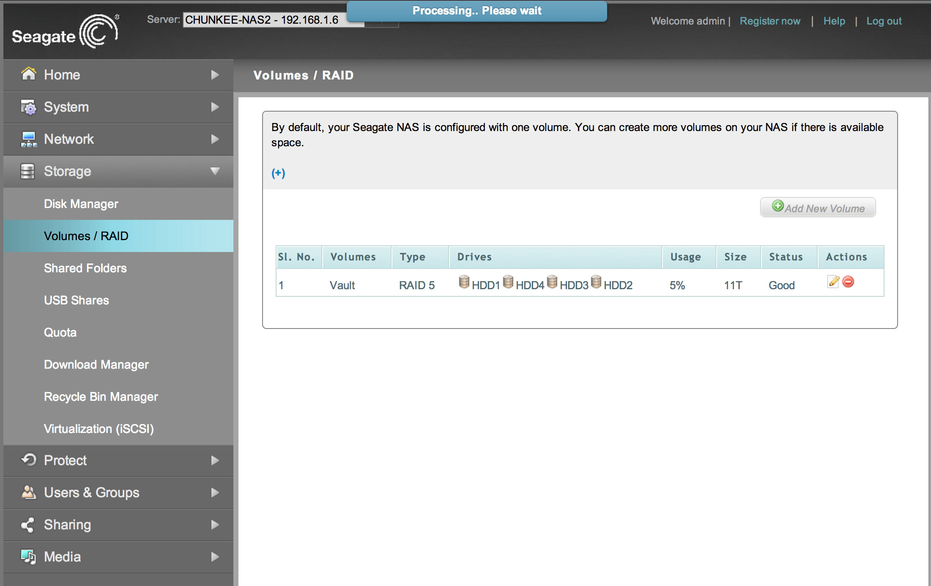Click the Seagate logo

pyautogui.click(x=66, y=32)
